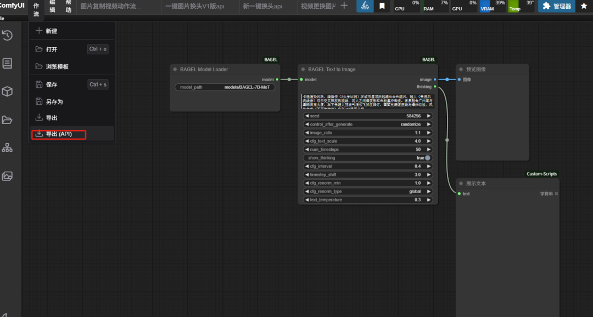Open the node library sidebar icon
This screenshot has height=317, width=593.
click(7, 64)
